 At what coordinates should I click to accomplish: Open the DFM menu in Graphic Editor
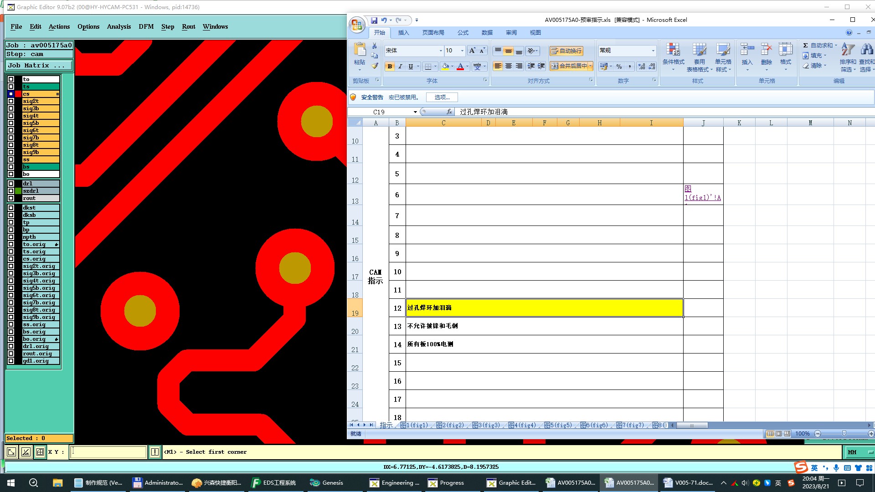(146, 26)
